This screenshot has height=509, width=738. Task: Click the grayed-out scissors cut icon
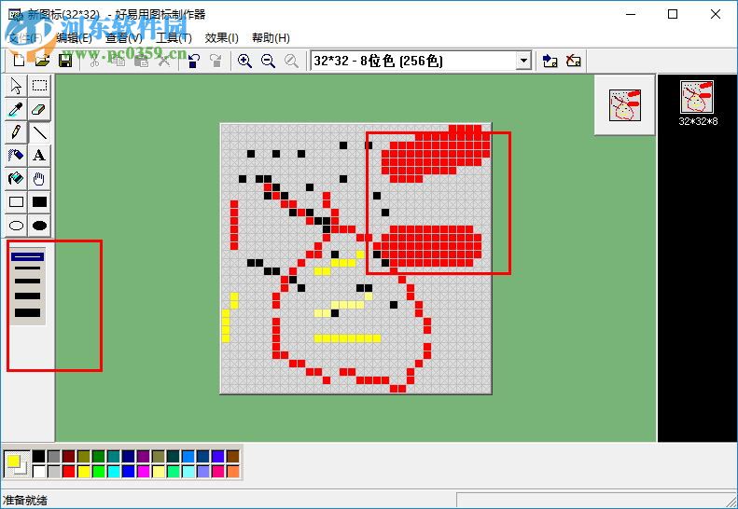94,61
